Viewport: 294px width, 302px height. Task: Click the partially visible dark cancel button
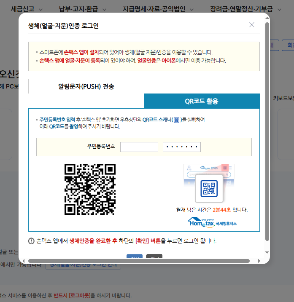click(154, 256)
